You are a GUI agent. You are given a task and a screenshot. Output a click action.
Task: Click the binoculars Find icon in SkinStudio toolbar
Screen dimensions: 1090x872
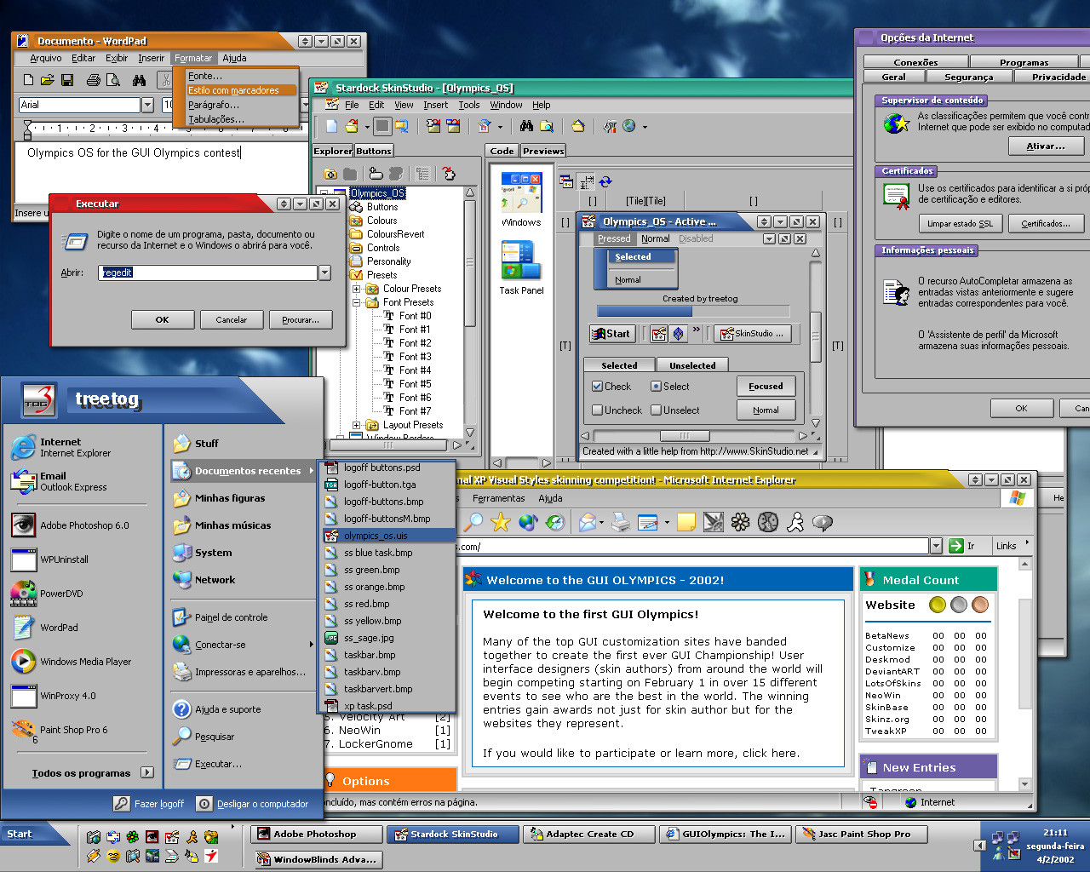(x=526, y=126)
